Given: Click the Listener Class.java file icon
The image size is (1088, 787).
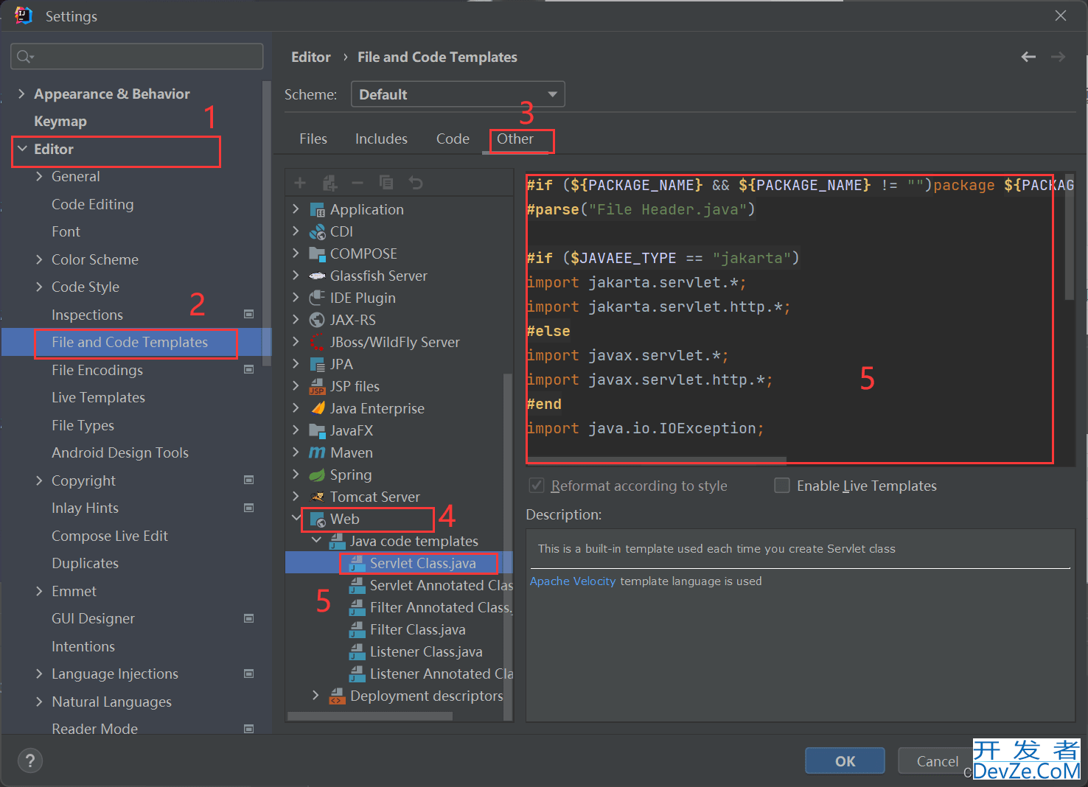Looking at the screenshot, I should pos(357,652).
